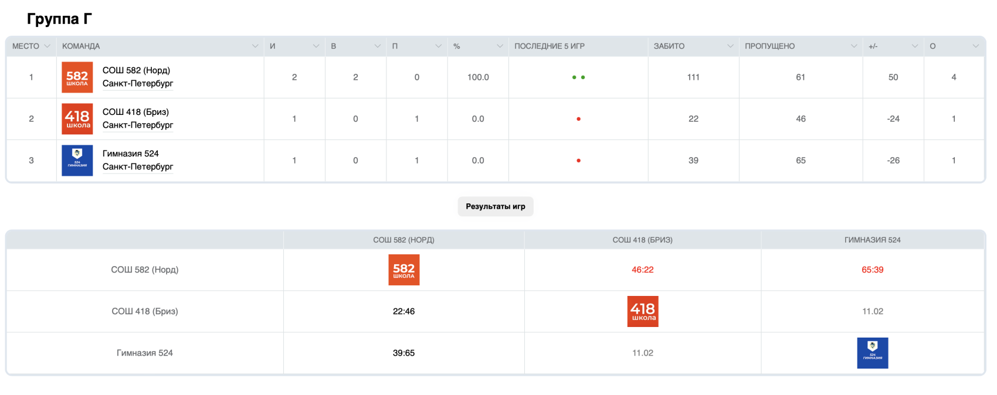Open the МЕСТО column dropdown arrow

click(x=47, y=46)
